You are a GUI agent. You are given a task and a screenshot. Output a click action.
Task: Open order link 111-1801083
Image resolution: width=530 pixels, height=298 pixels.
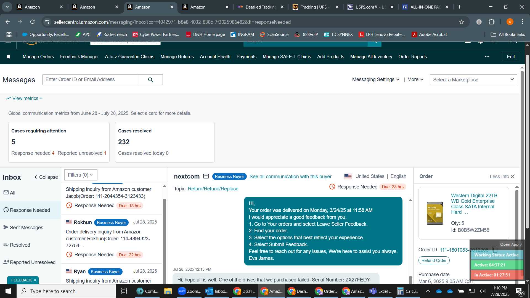coord(464,250)
